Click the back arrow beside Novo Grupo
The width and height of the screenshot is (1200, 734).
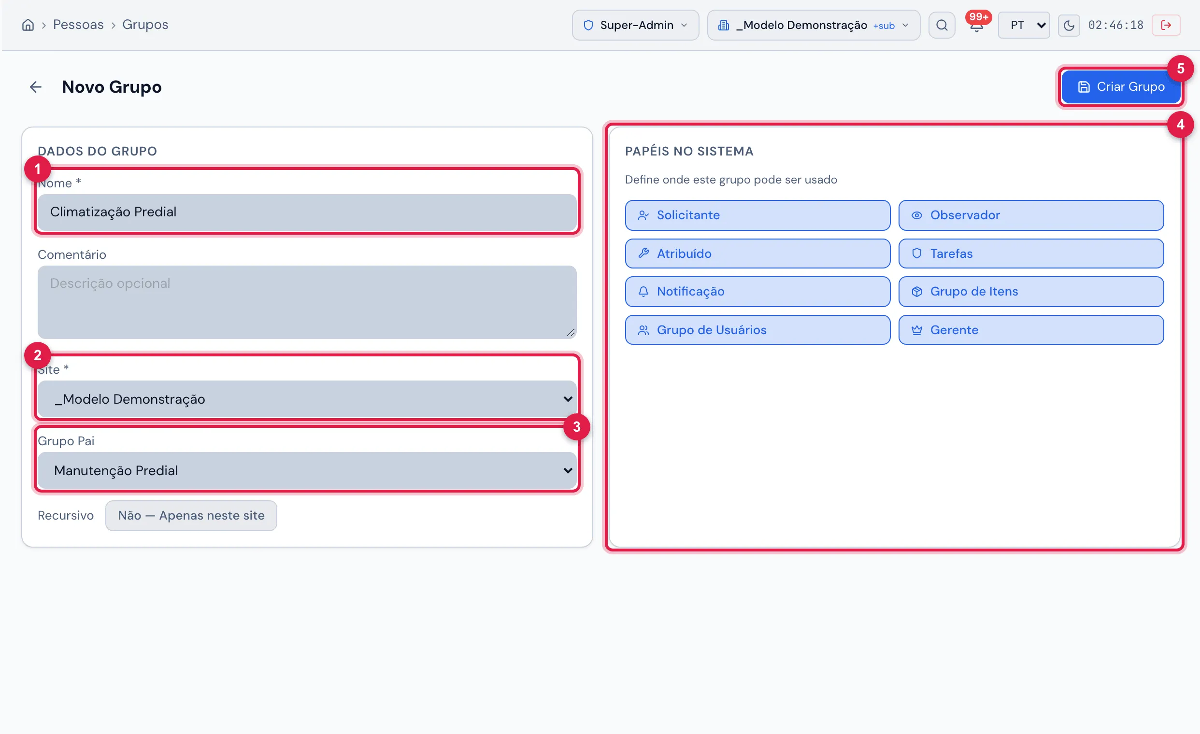(36, 87)
